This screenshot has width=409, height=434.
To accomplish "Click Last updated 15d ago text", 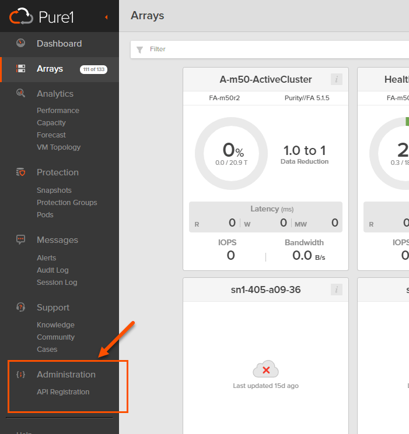I will (265, 386).
